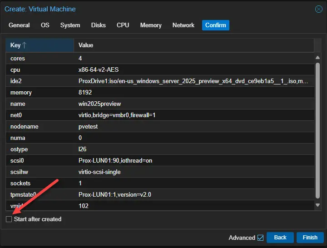Sort by the Key column header
Image resolution: width=327 pixels, height=248 pixels.
(40, 45)
